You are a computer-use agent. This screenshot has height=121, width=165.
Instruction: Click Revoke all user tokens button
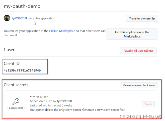click(138, 51)
